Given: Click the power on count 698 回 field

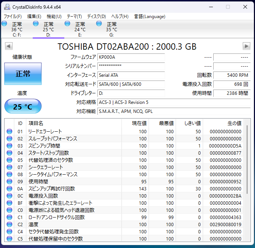Looking at the screenshot, I should pos(232,84).
